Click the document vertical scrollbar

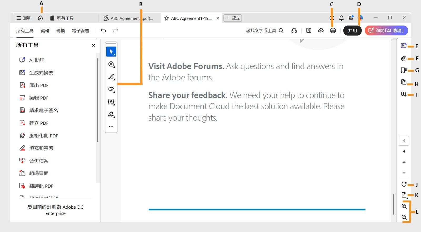pos(394,204)
